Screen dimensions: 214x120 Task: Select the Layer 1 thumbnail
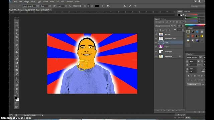tap(161, 47)
